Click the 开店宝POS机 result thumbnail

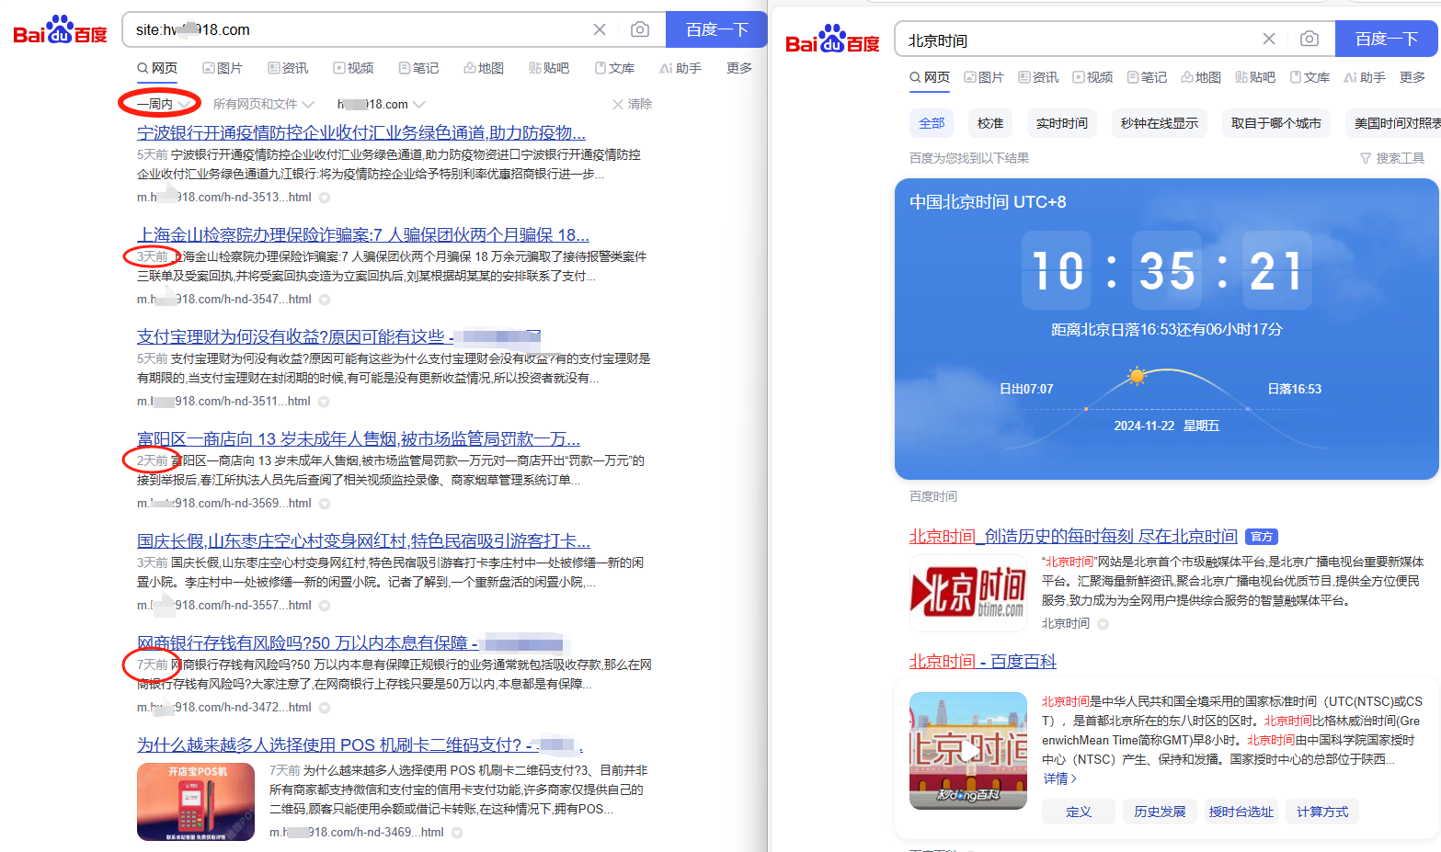pos(196,801)
